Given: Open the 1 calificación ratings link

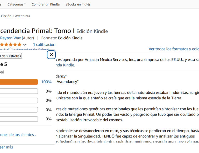Looking at the screenshot, I should point(44,45).
